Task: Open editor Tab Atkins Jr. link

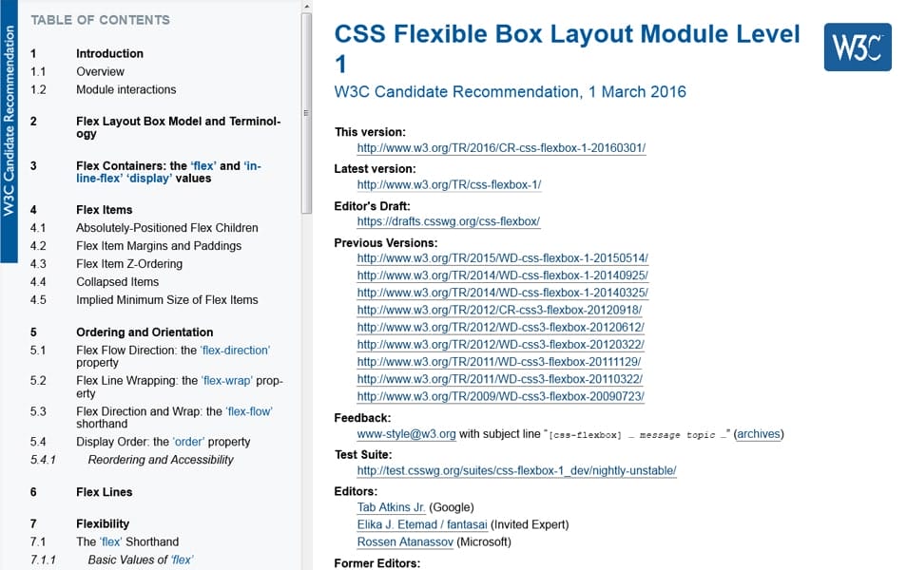Action: (x=391, y=507)
